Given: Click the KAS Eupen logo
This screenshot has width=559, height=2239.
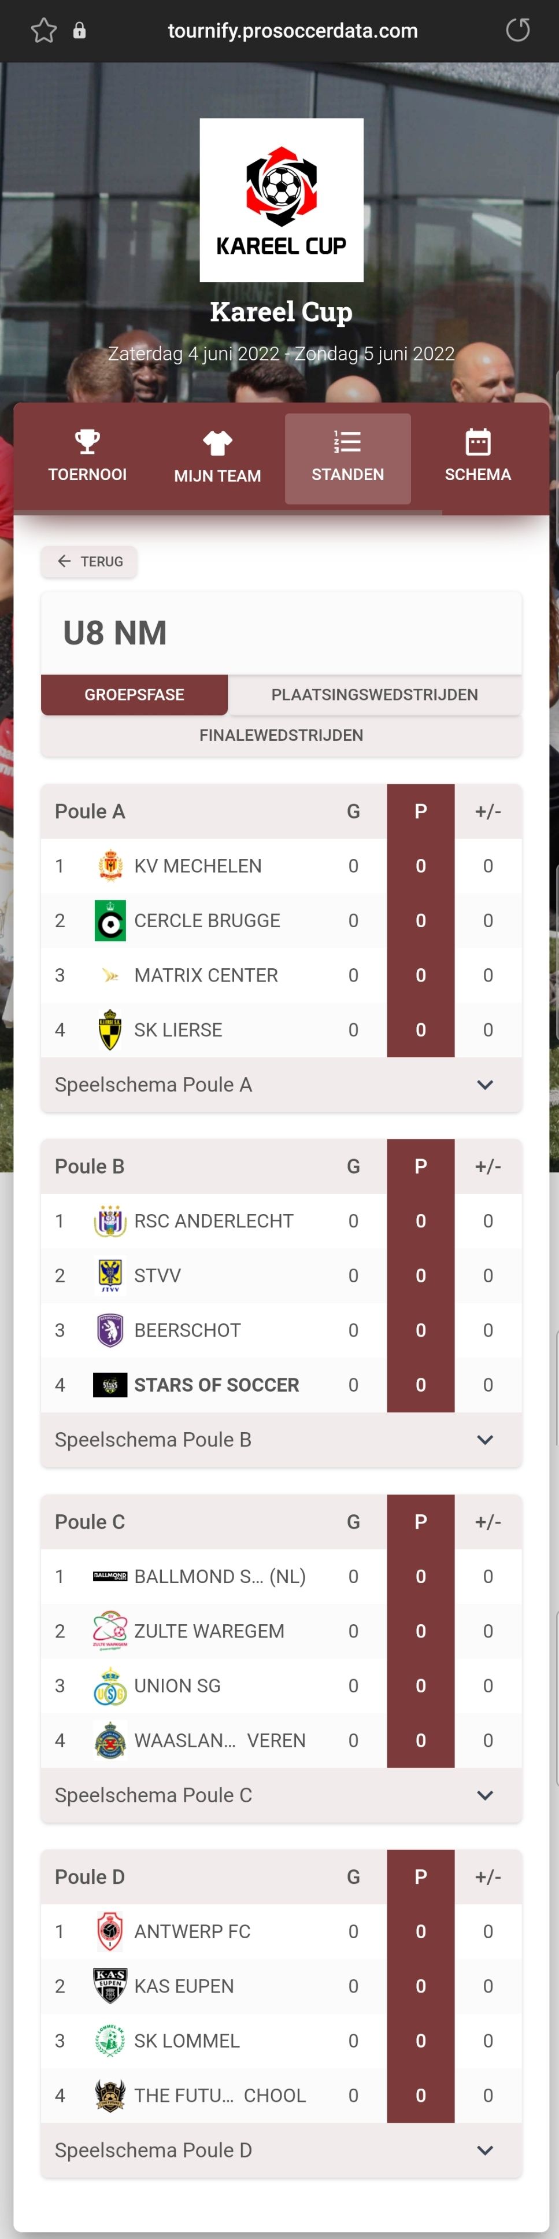Looking at the screenshot, I should (x=110, y=1985).
